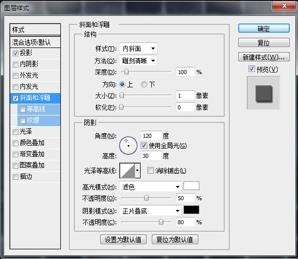Click the shadow 不透明度(C) slider handle
The width and height of the screenshot is (298, 259).
click(x=161, y=222)
